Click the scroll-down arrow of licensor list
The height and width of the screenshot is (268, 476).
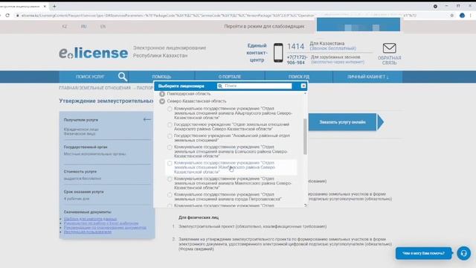click(x=305, y=205)
